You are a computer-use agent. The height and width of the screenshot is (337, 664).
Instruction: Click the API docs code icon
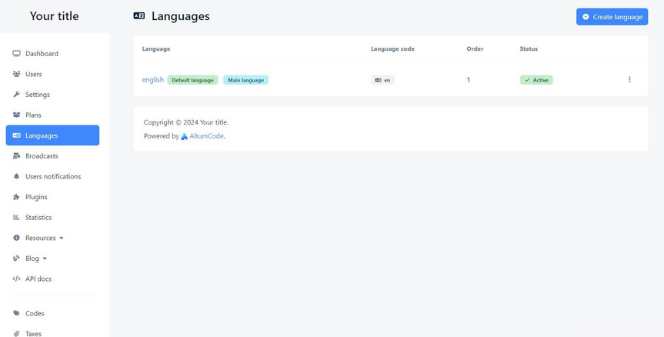(x=17, y=279)
